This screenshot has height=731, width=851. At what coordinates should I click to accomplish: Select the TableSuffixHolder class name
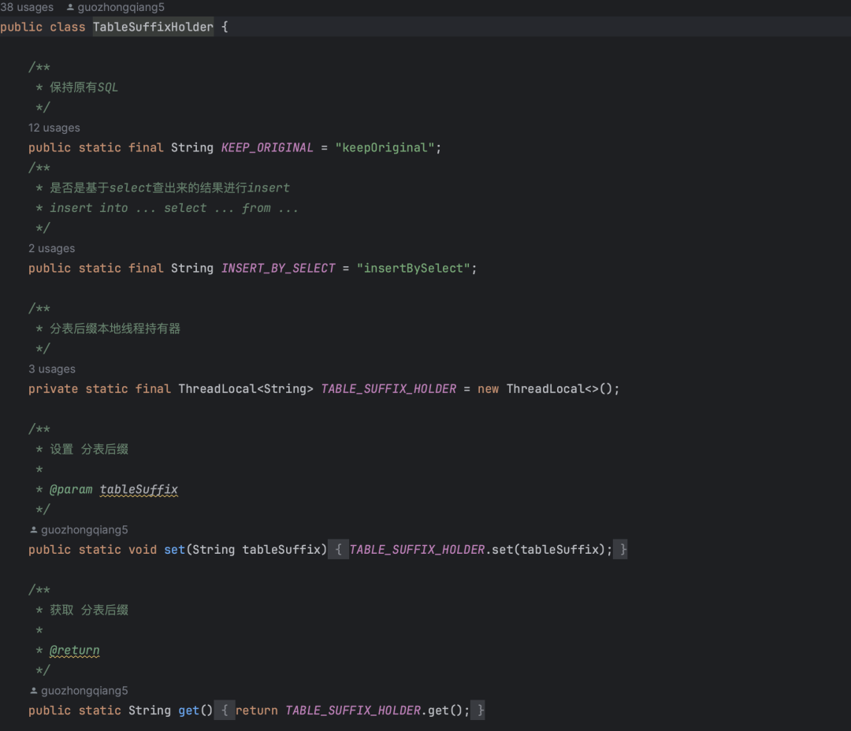coord(153,27)
